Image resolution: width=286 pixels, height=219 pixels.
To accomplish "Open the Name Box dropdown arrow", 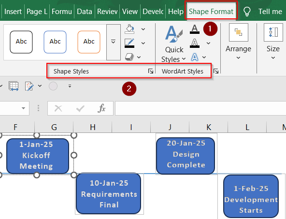I will [23, 108].
